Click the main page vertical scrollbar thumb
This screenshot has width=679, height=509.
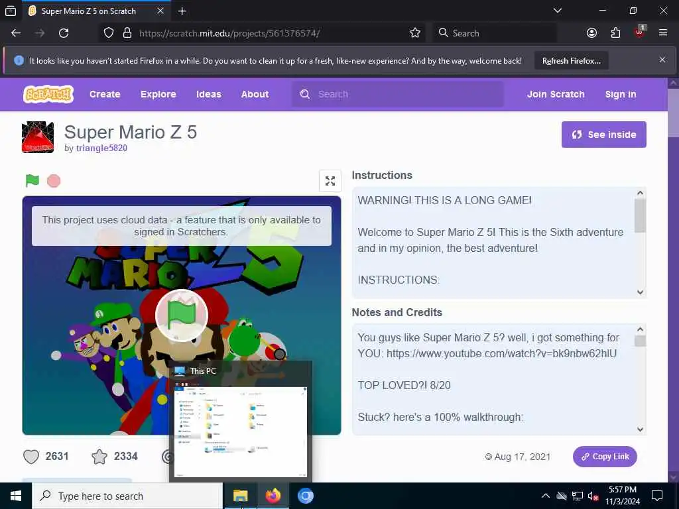pos(674,113)
